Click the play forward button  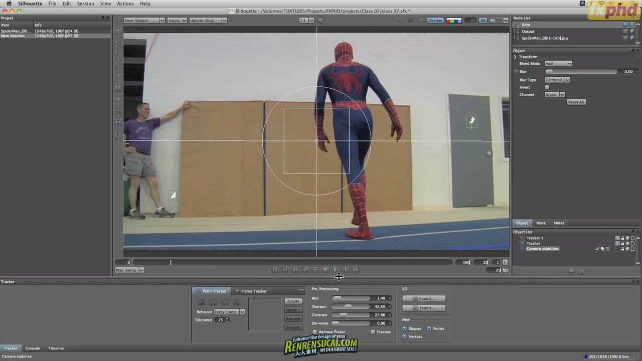point(336,270)
